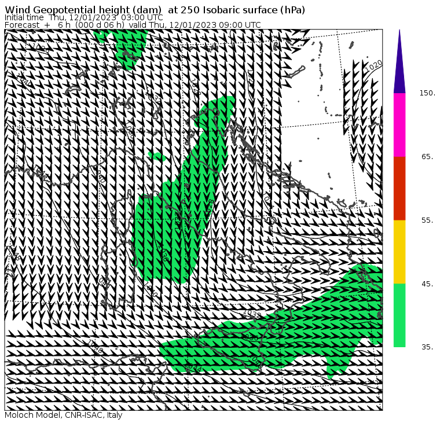
Task: Click the '1044' contour label in the southern green area
Action: pos(193,367)
